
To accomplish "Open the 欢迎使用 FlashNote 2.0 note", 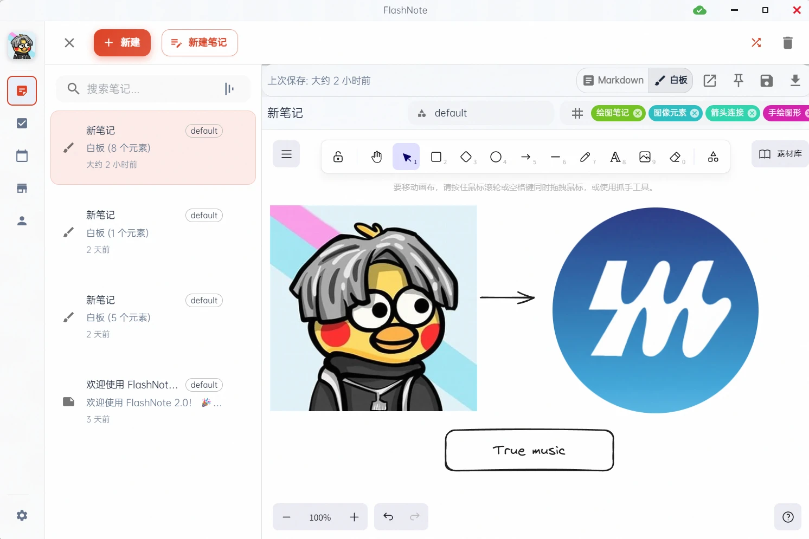I will [153, 402].
